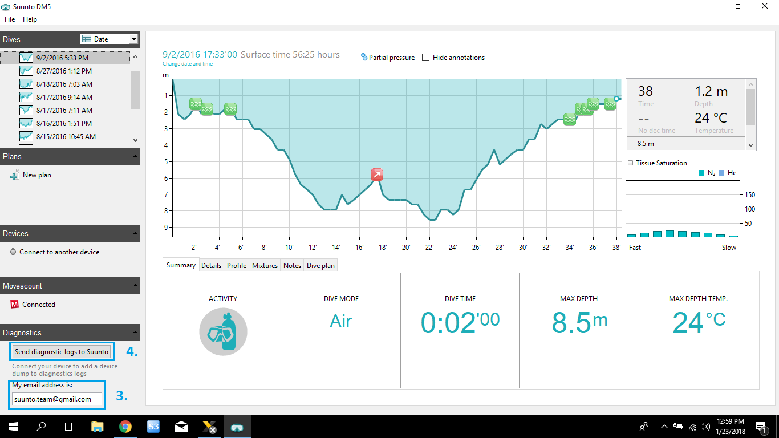Click the Windows Start button
This screenshot has width=779, height=438.
14,427
